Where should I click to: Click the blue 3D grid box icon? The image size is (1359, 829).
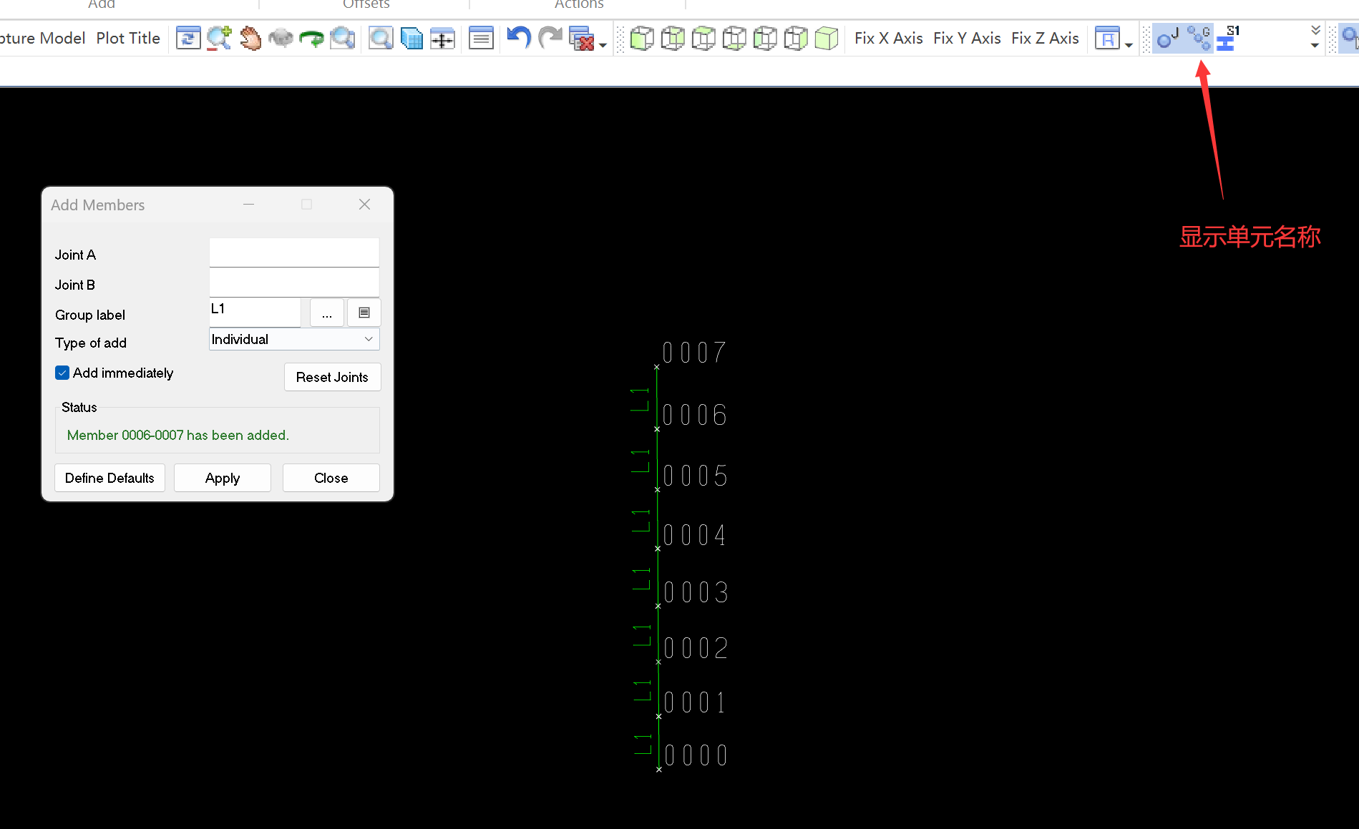click(411, 38)
